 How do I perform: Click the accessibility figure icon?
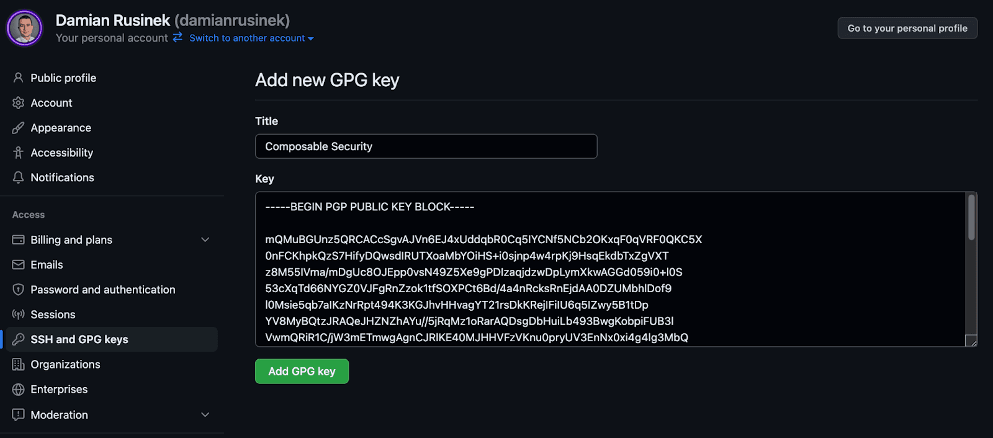point(18,153)
